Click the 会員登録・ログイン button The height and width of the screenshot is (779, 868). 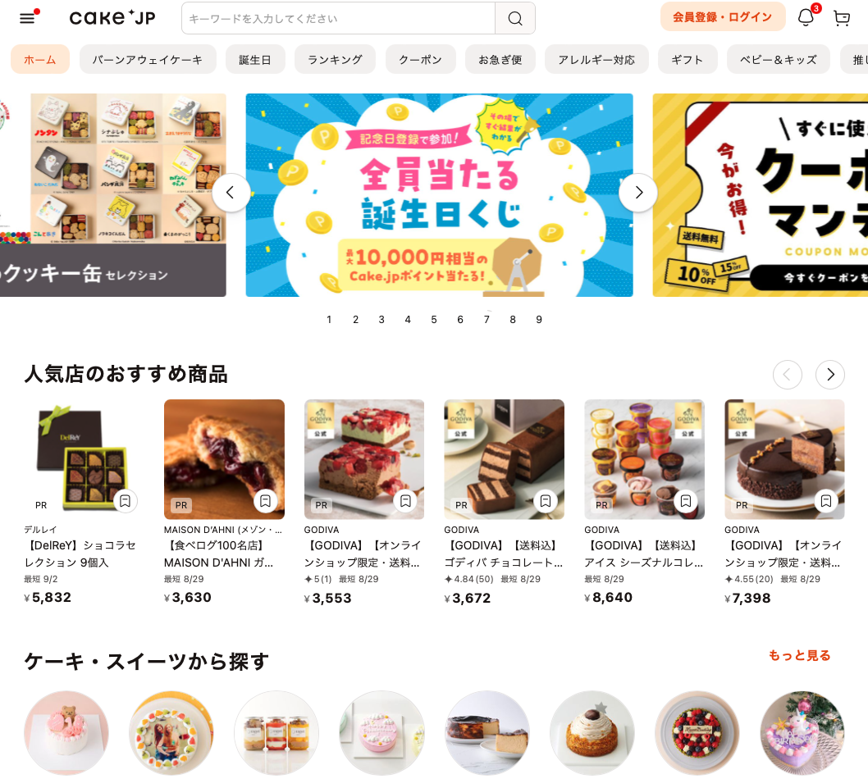coord(723,17)
